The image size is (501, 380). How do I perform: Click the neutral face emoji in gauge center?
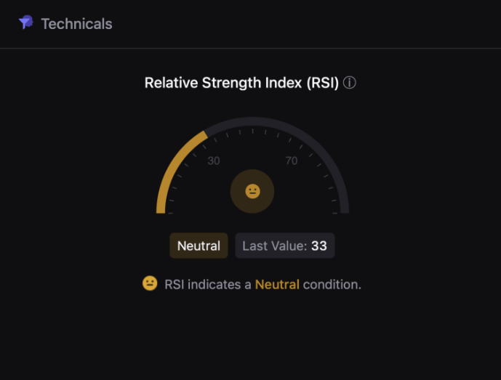252,191
